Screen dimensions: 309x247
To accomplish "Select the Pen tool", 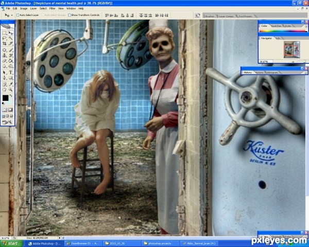I will (x=5, y=78).
